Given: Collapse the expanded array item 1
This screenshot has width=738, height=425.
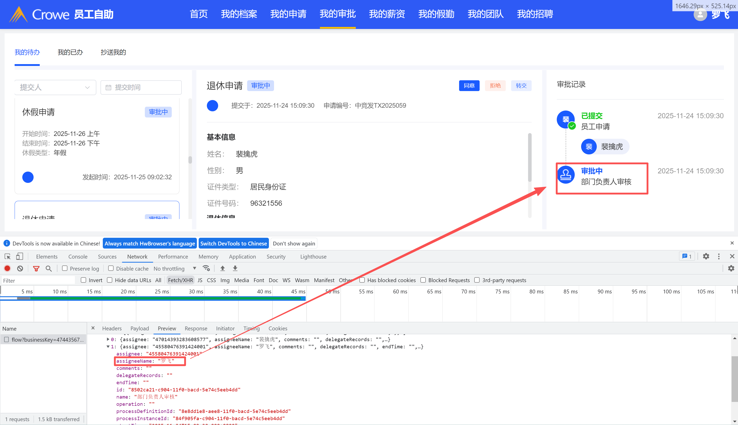Looking at the screenshot, I should click(108, 347).
